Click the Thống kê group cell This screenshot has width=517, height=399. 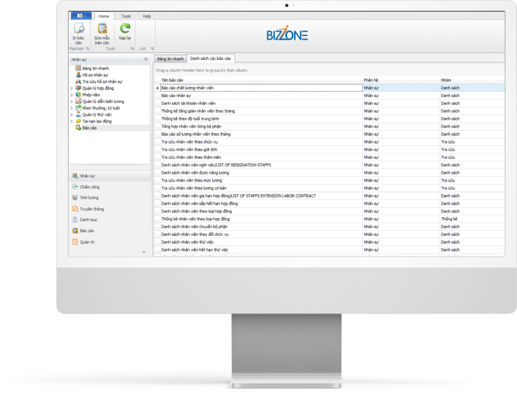coord(472,219)
